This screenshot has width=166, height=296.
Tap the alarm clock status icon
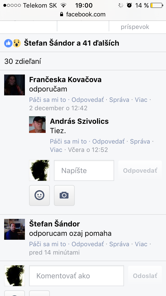[129, 5]
